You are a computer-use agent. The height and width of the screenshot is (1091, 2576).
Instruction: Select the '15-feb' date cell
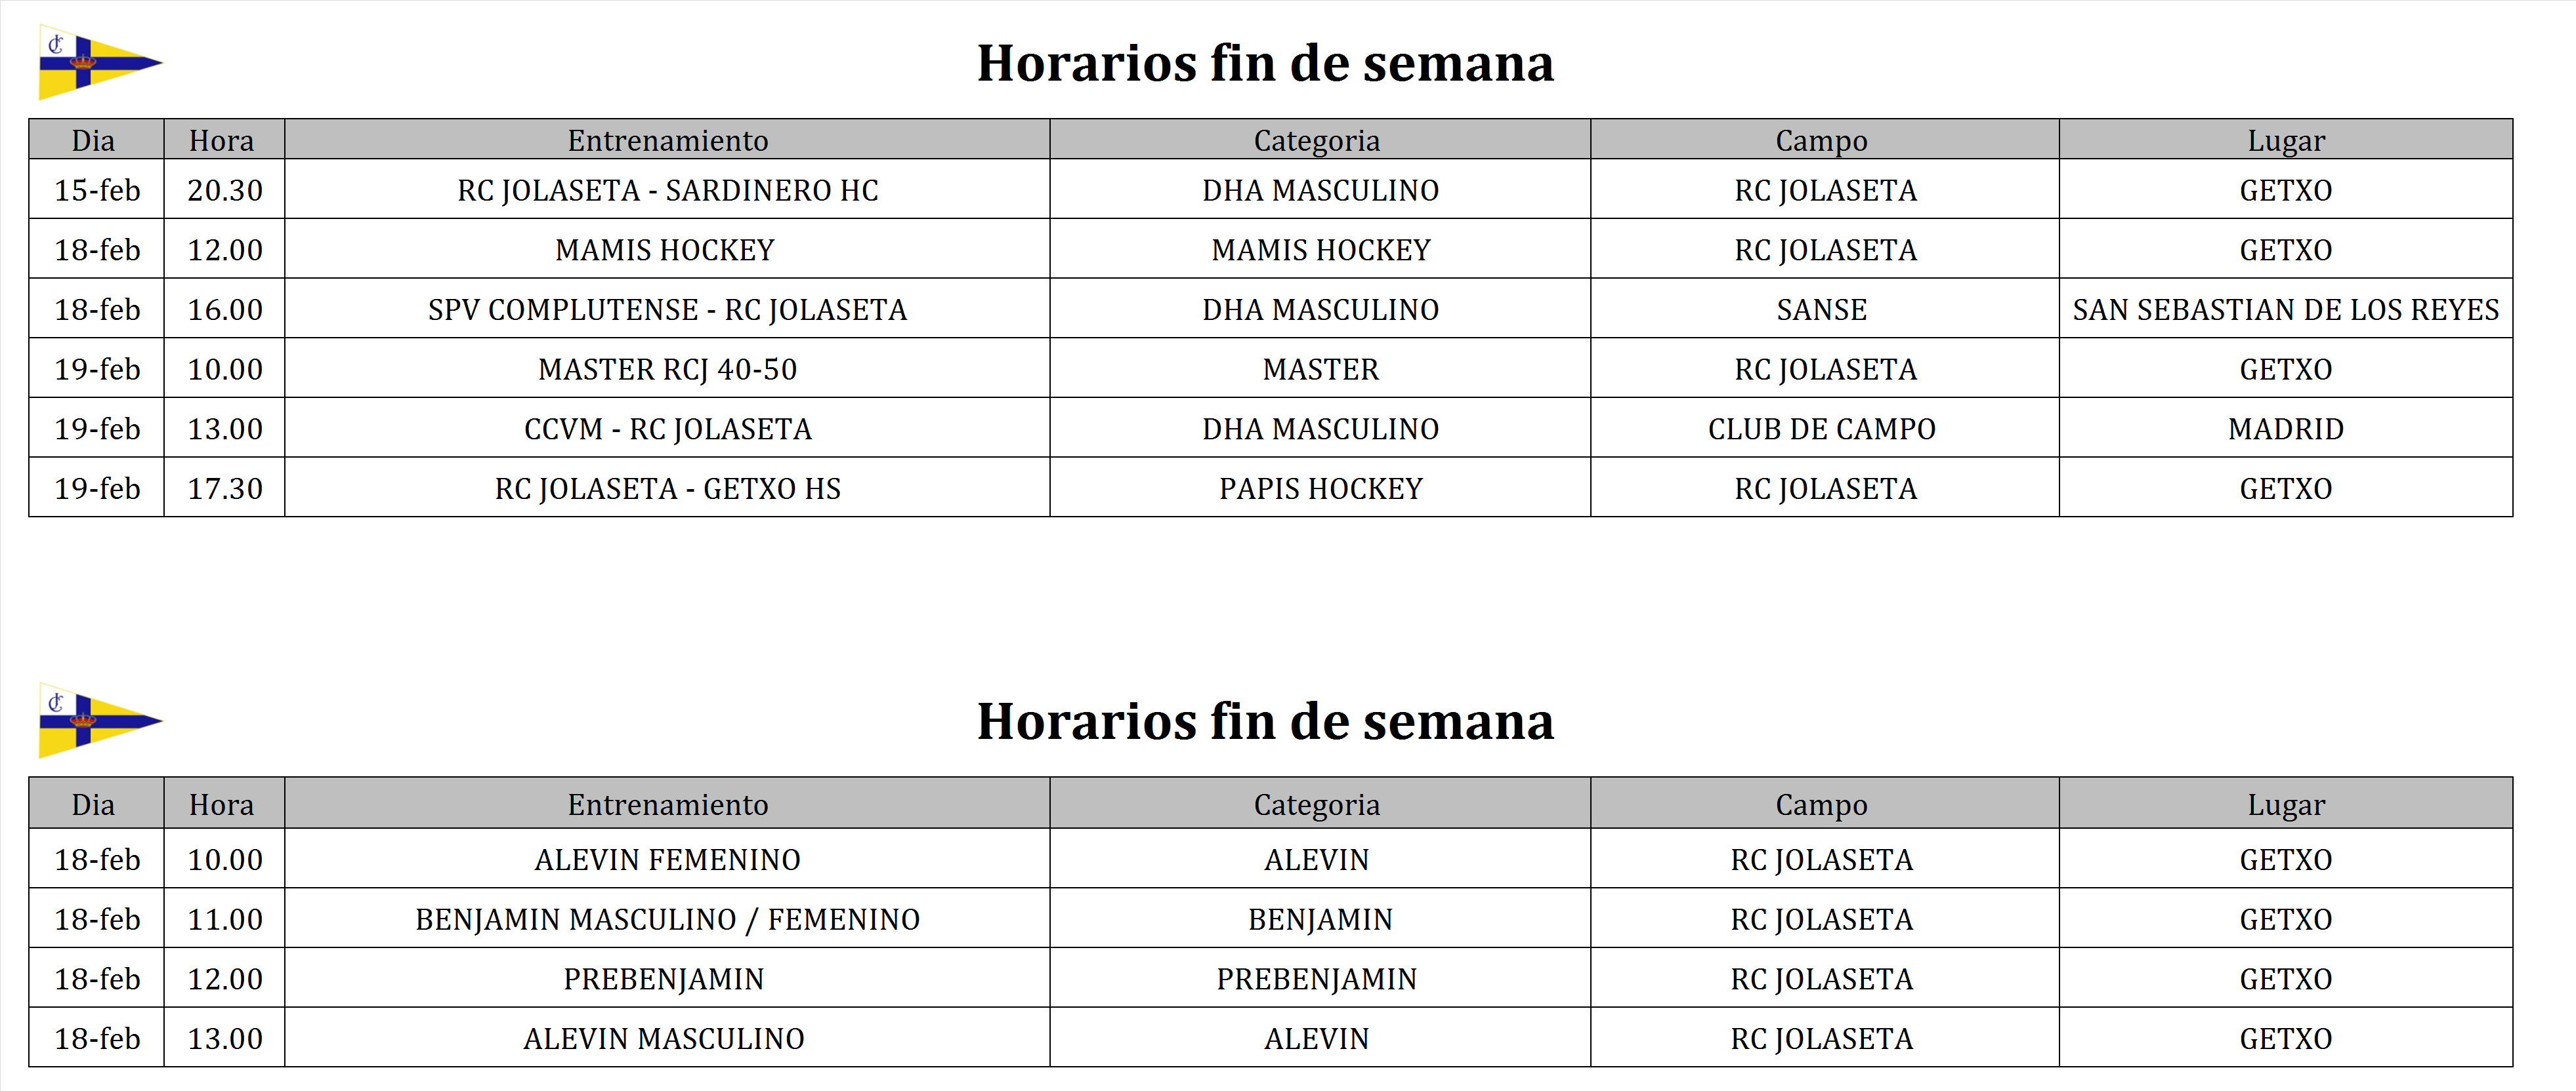tap(97, 190)
